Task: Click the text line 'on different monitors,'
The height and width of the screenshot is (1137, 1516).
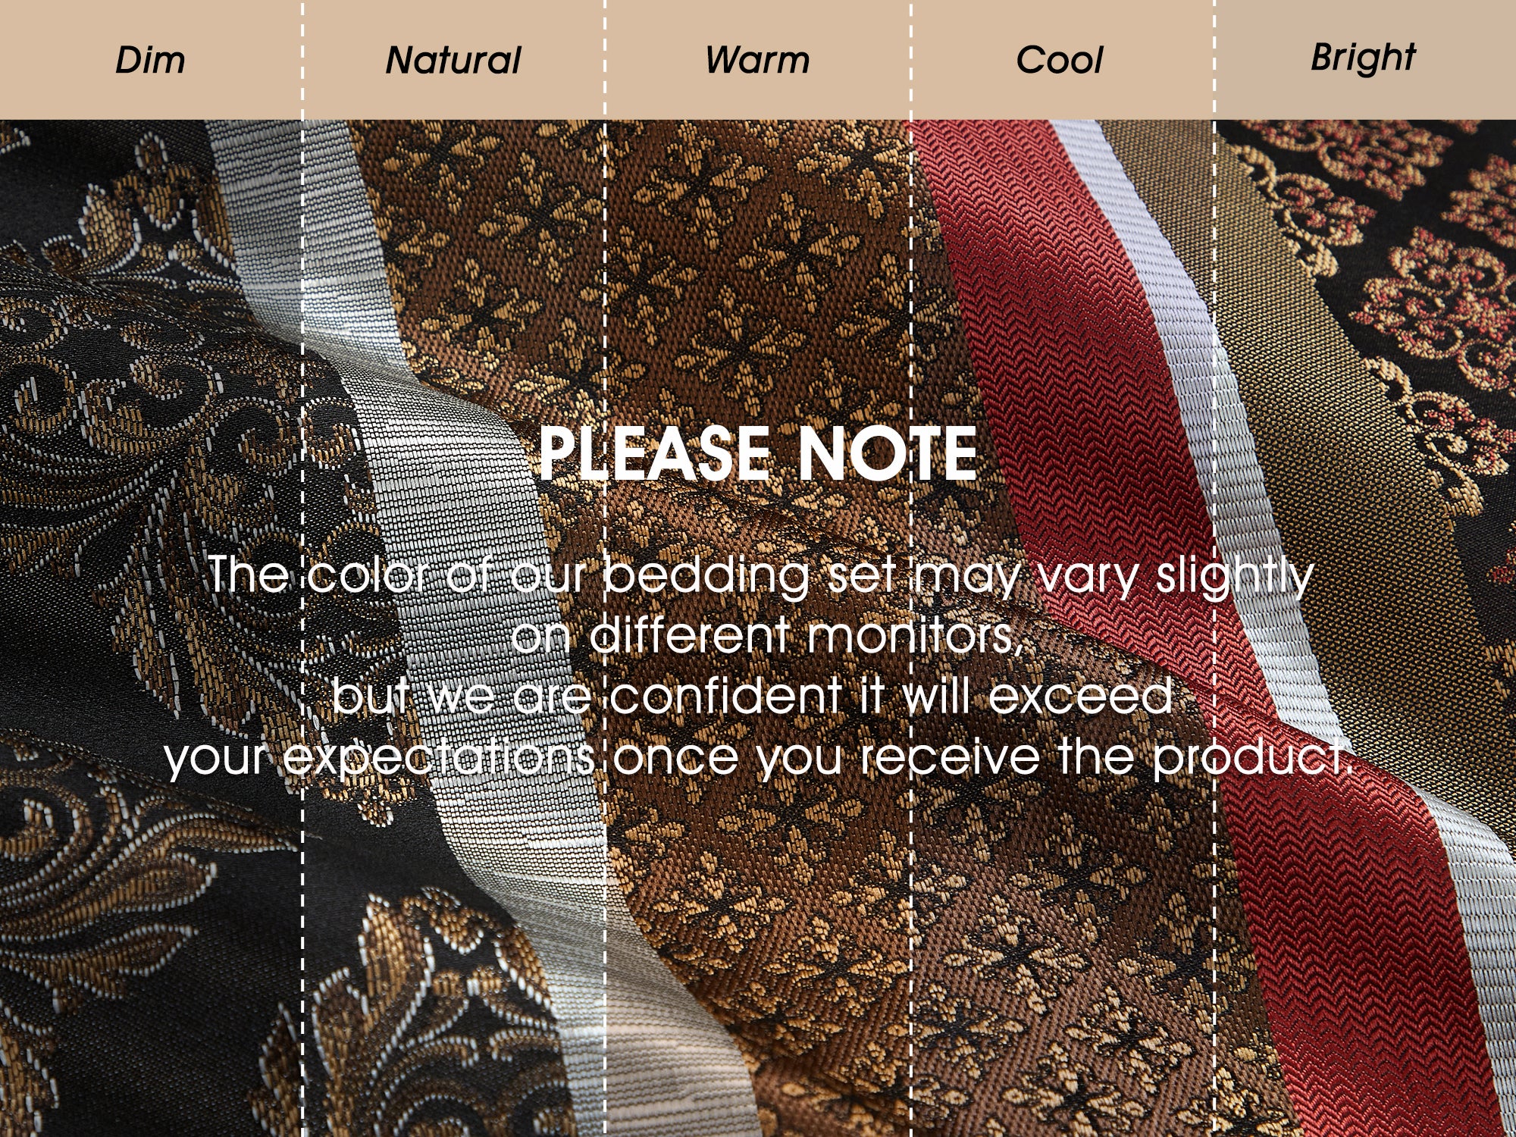Action: pos(767,634)
